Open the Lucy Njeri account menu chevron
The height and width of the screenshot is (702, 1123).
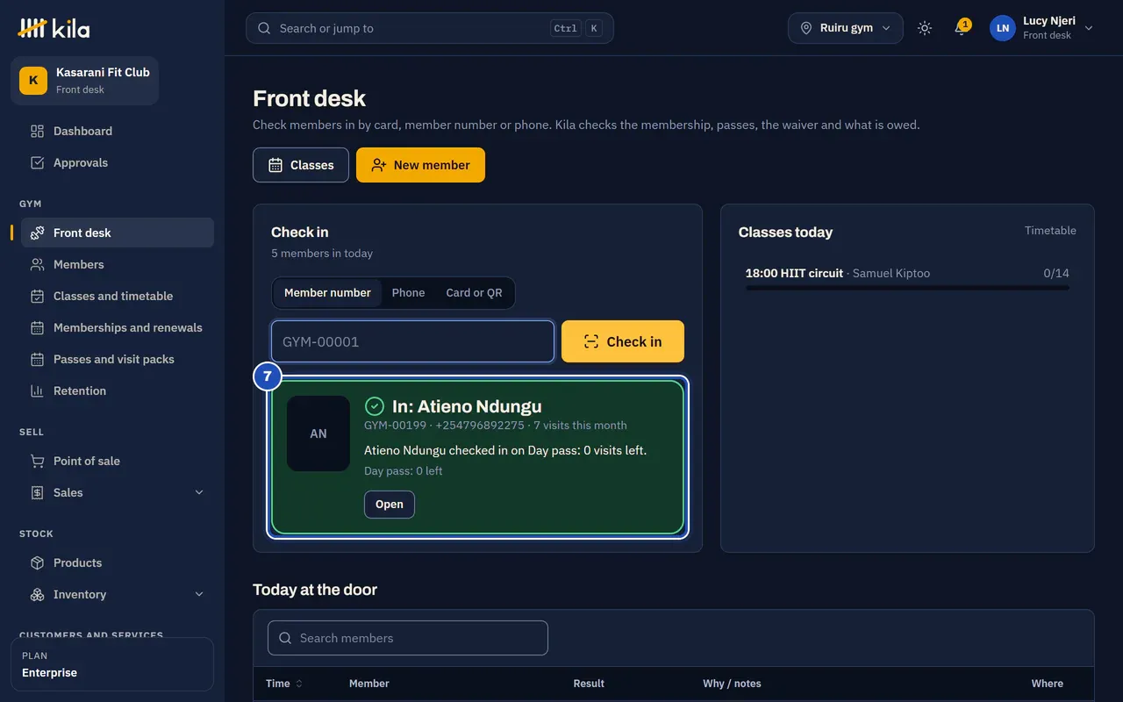tap(1089, 28)
